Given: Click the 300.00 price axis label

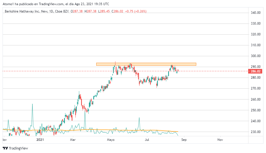Looking at the screenshot, I should click(256, 56).
